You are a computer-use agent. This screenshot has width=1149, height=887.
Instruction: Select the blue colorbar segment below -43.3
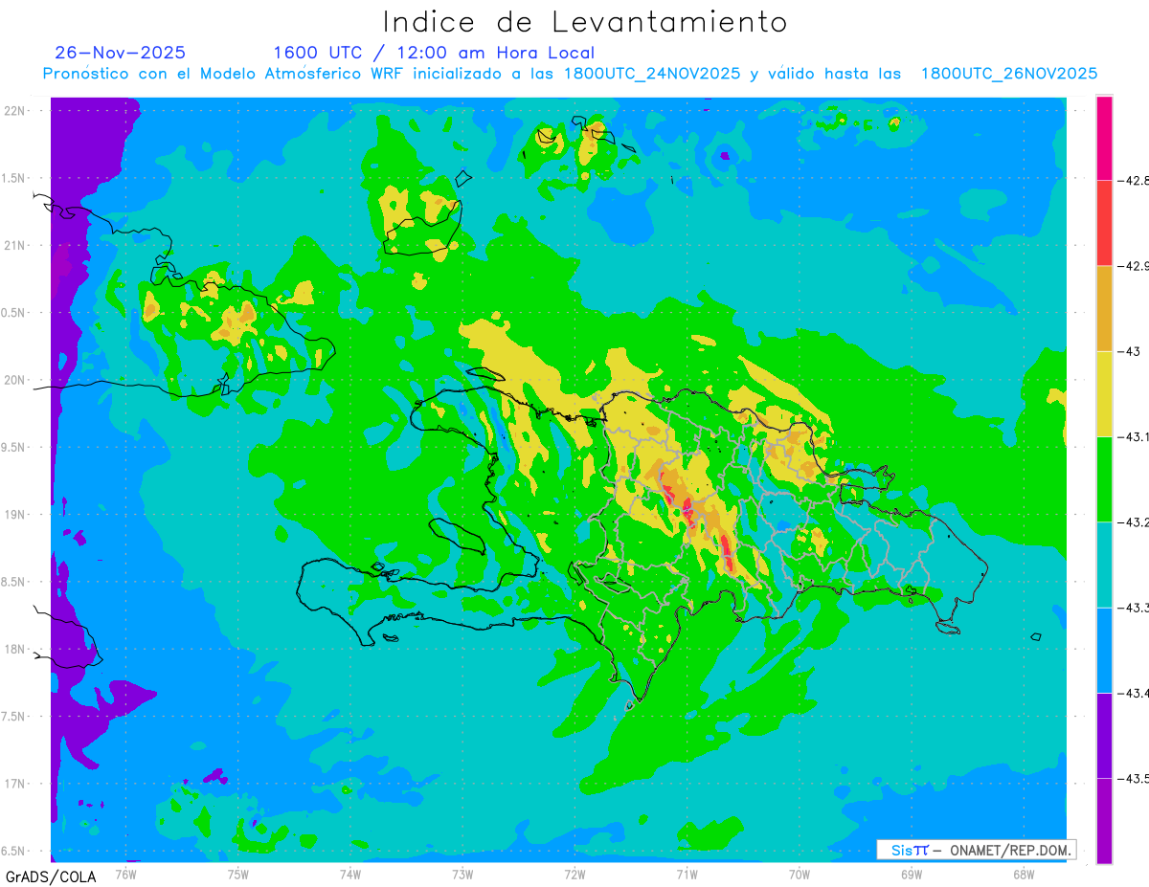tap(1104, 651)
